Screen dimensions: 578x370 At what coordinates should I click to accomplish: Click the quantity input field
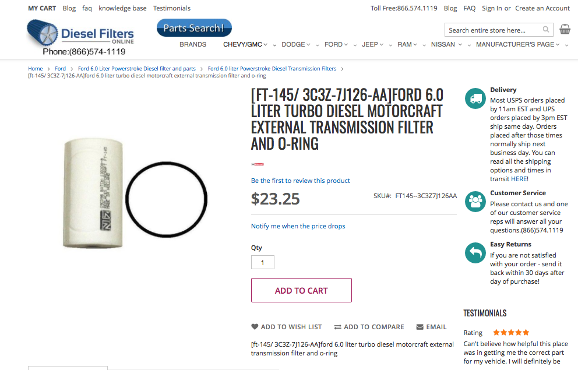pyautogui.click(x=262, y=262)
